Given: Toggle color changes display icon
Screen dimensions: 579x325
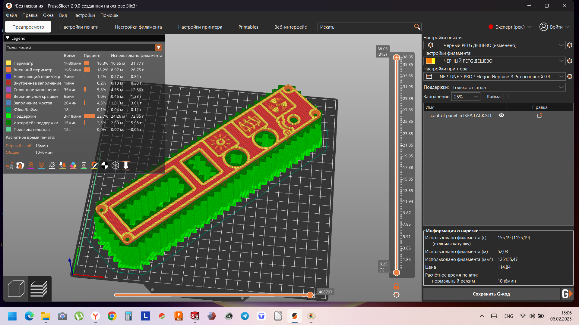Looking at the screenshot, I should (73, 165).
